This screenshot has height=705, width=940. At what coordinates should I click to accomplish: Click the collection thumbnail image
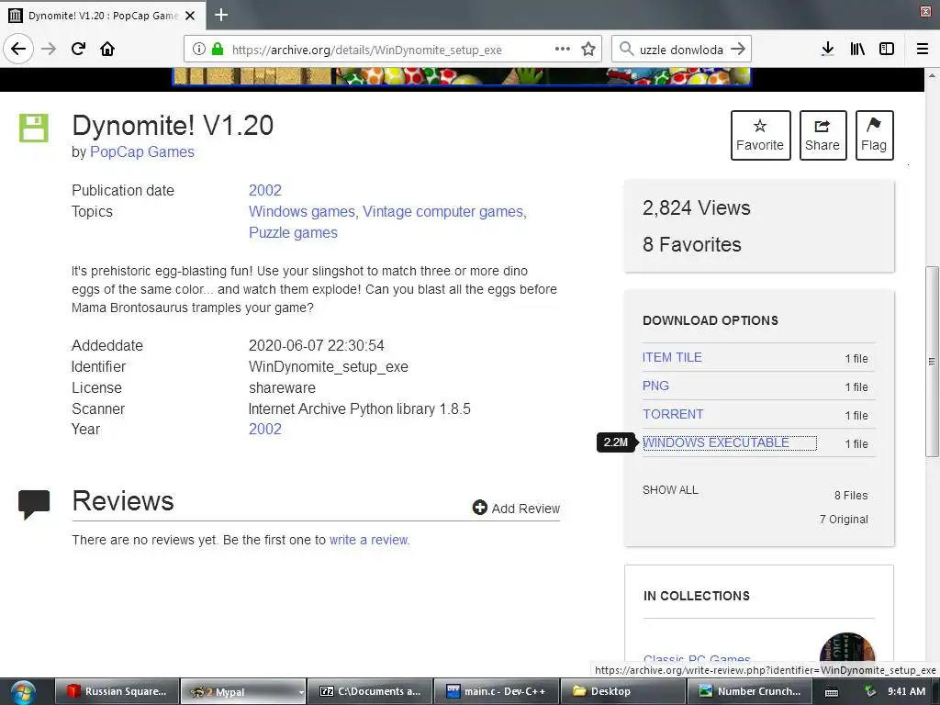(847, 648)
